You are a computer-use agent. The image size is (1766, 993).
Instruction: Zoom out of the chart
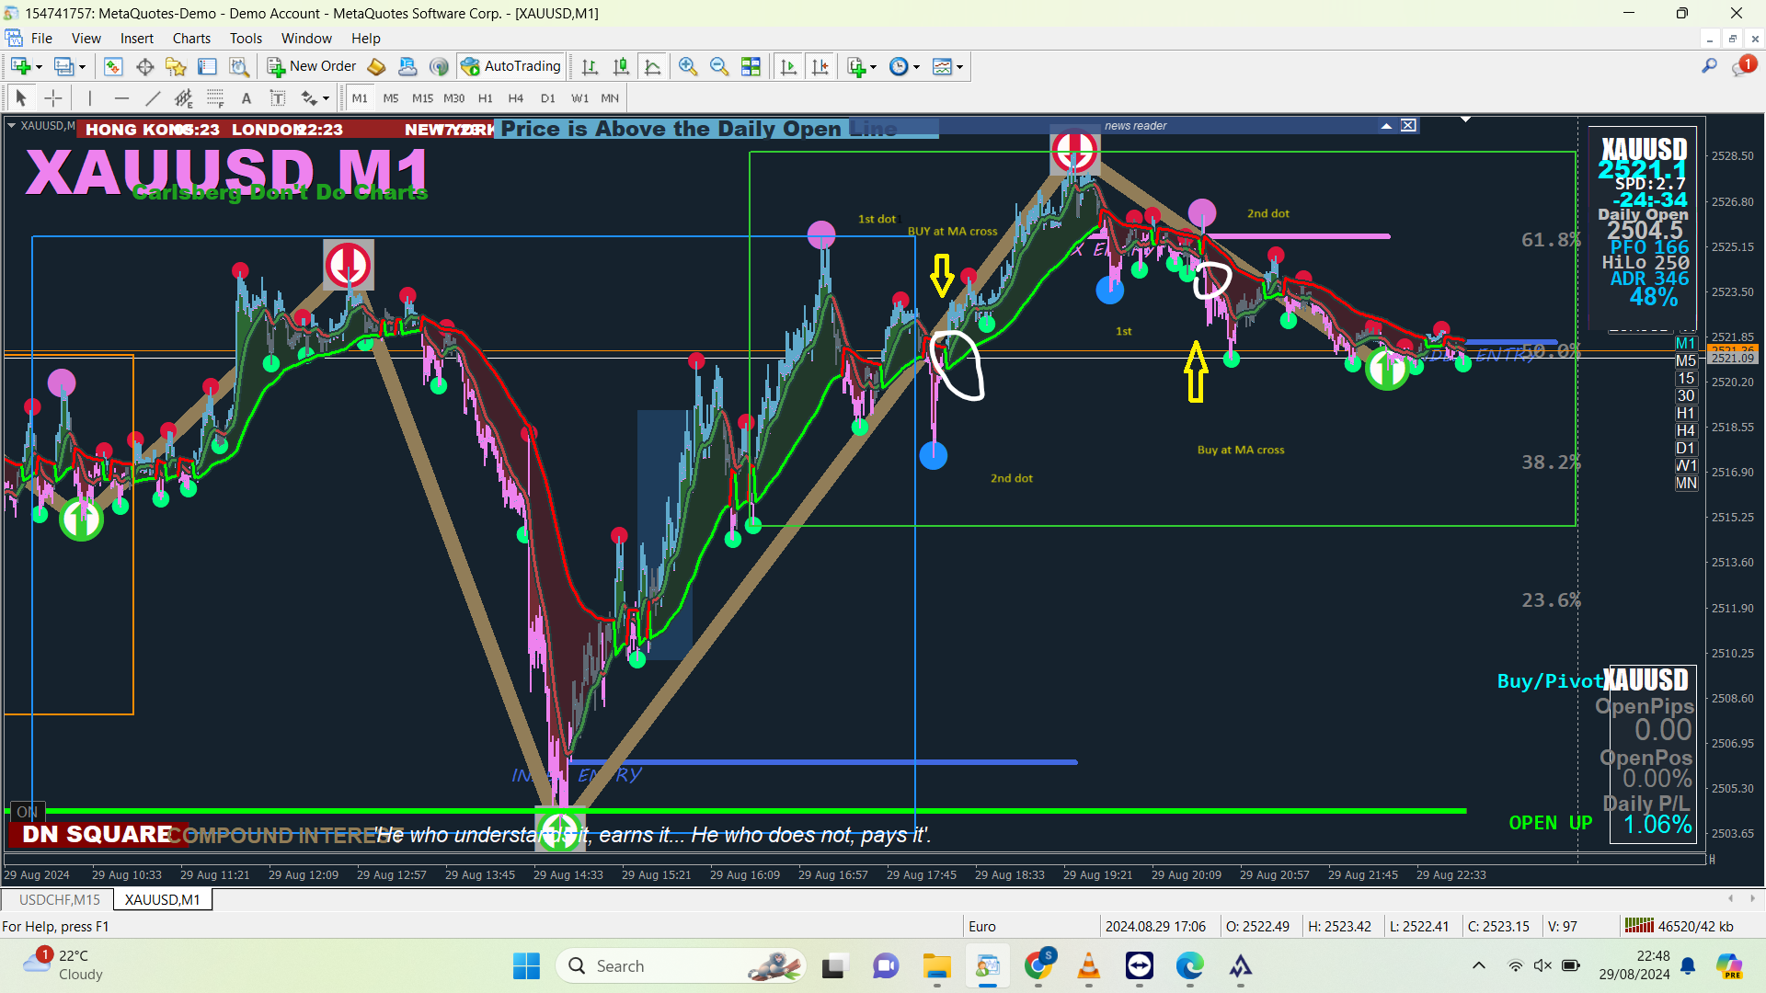pos(718,66)
